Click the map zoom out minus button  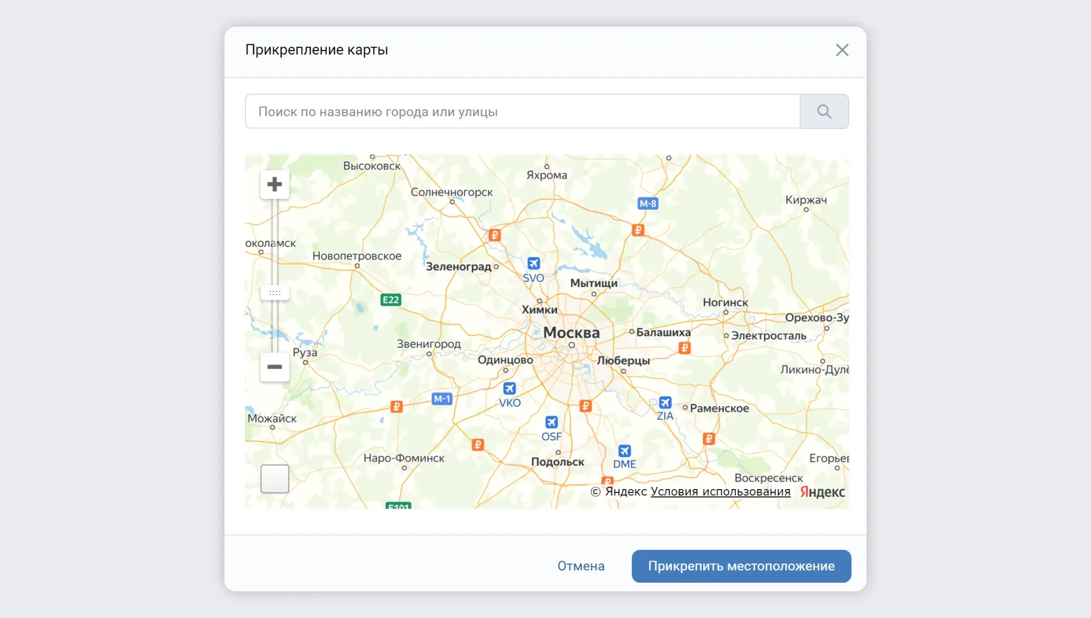point(274,367)
